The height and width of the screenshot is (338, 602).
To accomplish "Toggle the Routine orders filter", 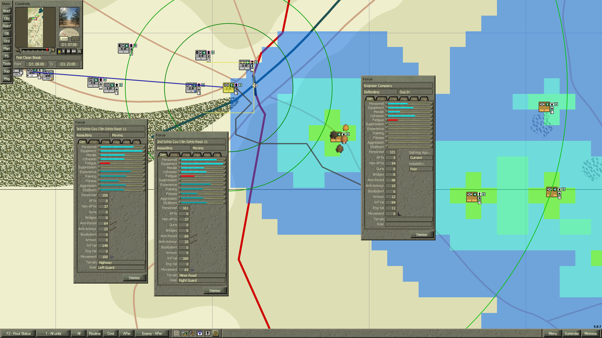I will [x=94, y=334].
